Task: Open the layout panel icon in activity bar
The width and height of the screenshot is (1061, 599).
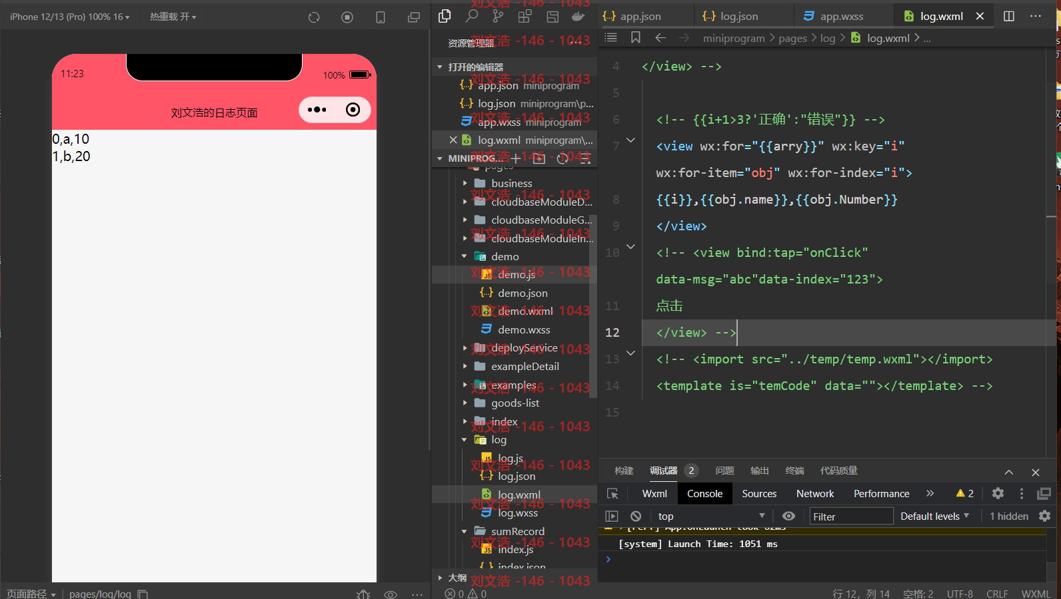Action: 552,17
